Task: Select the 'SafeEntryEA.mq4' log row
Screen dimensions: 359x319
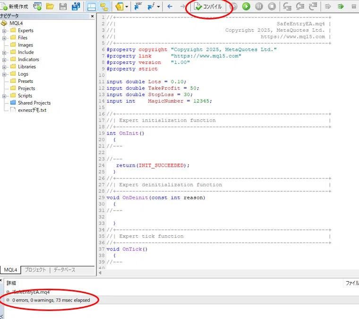Action: click(x=181, y=292)
